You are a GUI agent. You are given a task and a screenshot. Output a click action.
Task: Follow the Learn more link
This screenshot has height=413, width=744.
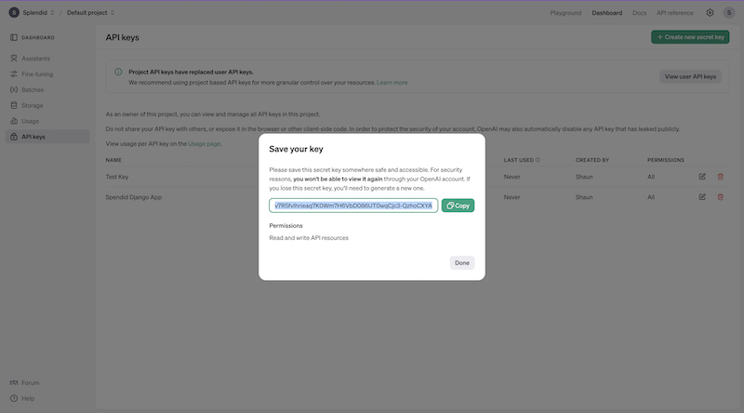(x=392, y=83)
